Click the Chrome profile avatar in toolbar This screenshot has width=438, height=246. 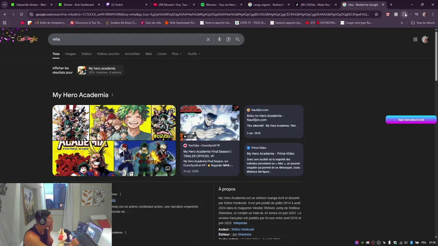tap(425, 14)
